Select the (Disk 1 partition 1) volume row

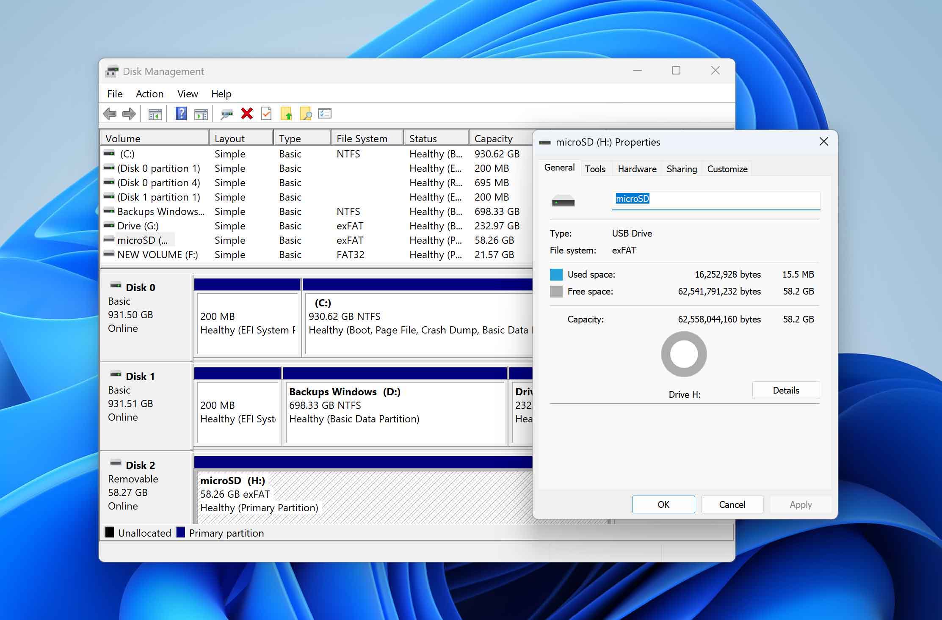[x=316, y=197]
